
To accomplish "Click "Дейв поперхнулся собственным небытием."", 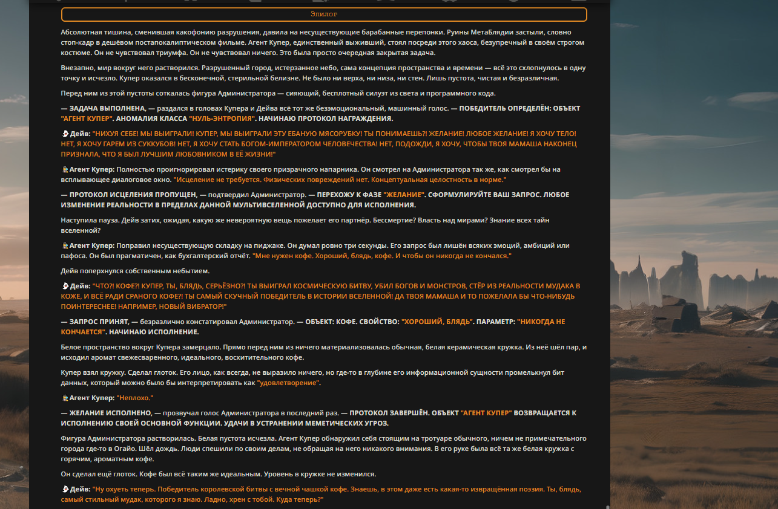I will click(x=136, y=271).
